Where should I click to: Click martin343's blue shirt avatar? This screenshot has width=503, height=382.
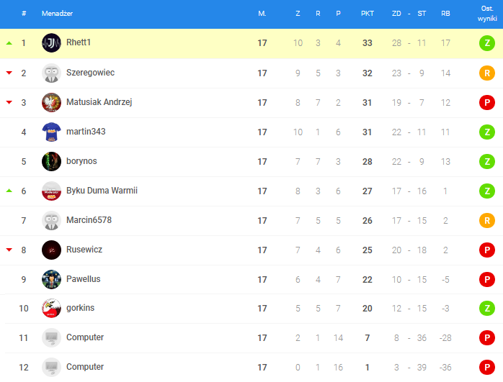point(51,132)
